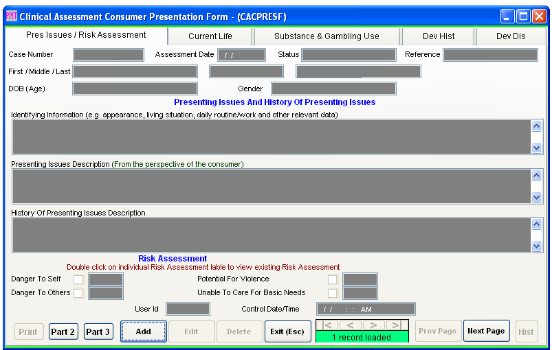Viewport: 552px width, 350px height.
Task: Click the application icon in title bar
Action: tap(12, 16)
